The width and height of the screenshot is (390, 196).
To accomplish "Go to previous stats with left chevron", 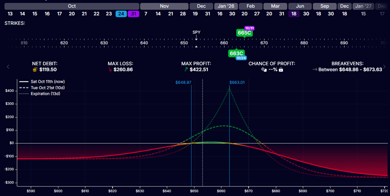I will pos(8,66).
